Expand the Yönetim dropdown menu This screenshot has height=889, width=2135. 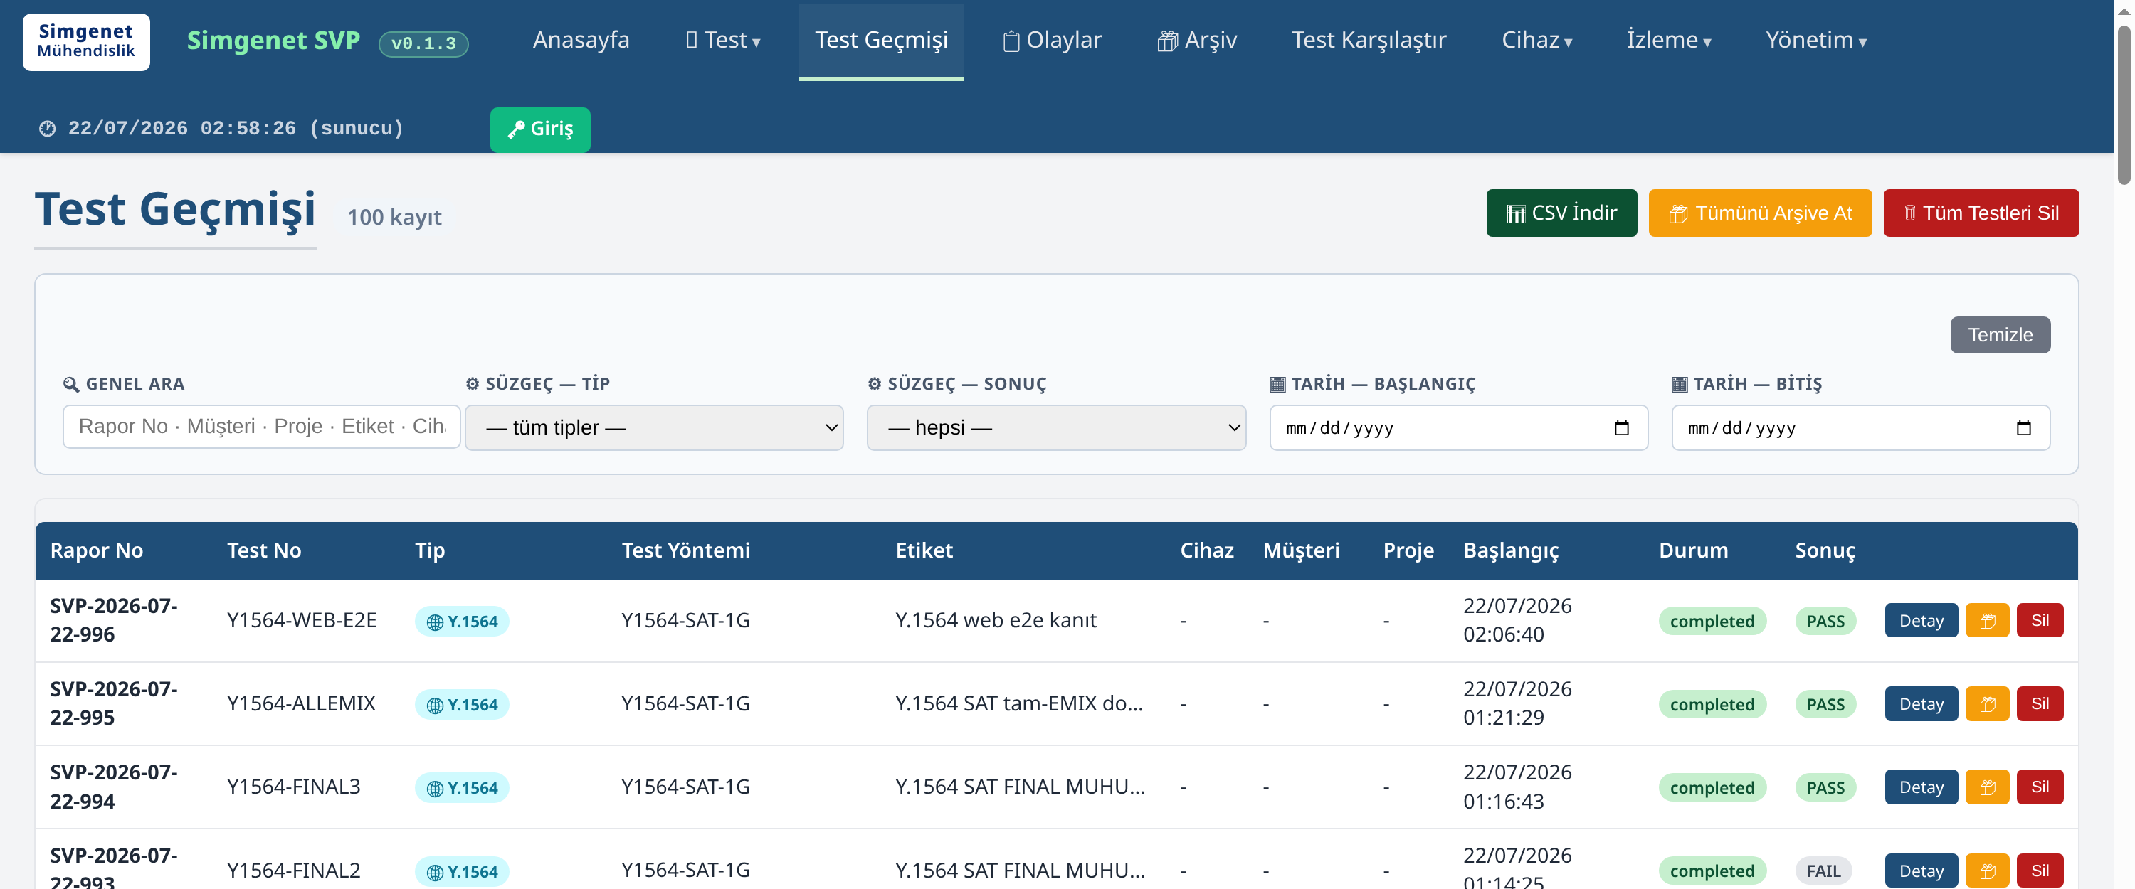coord(1815,40)
